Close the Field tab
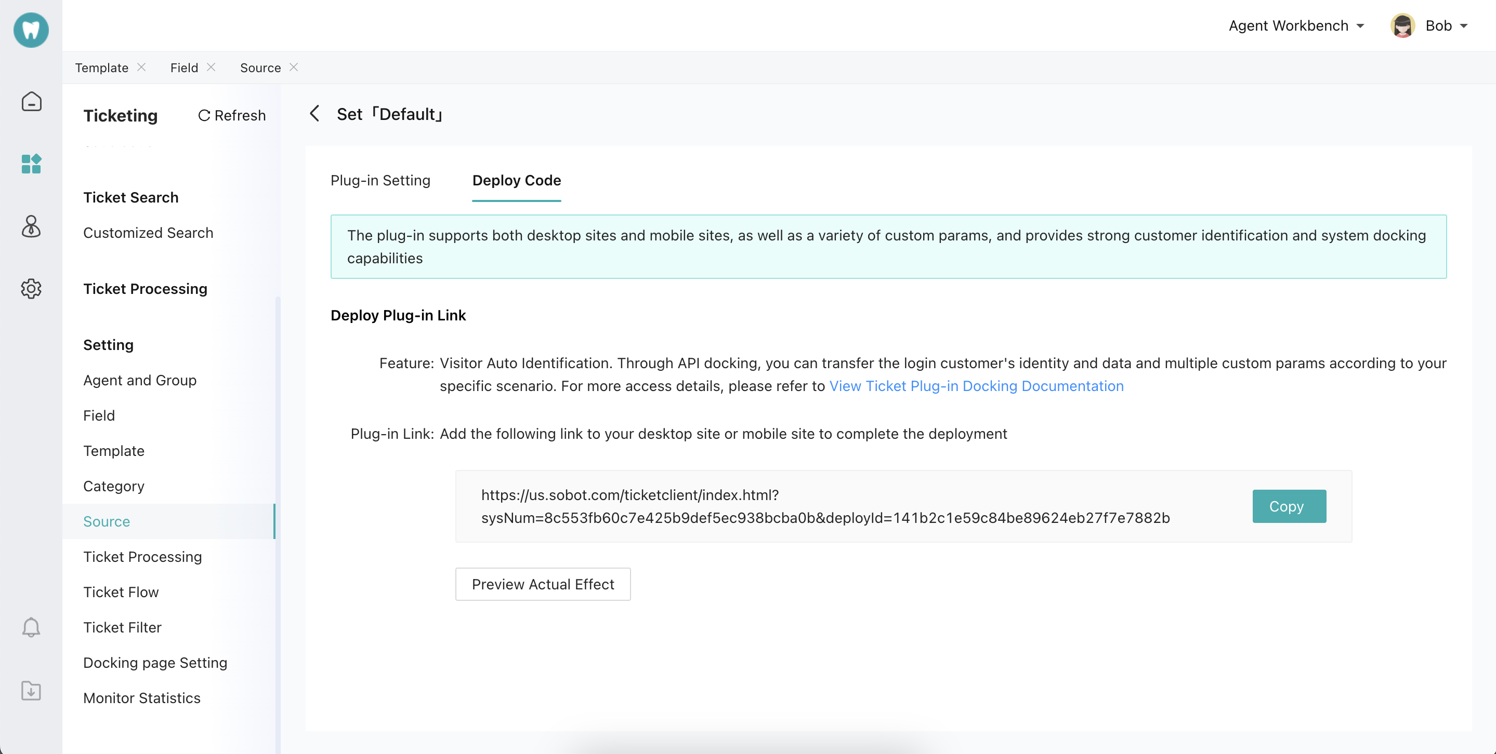1496x754 pixels. pyautogui.click(x=211, y=68)
